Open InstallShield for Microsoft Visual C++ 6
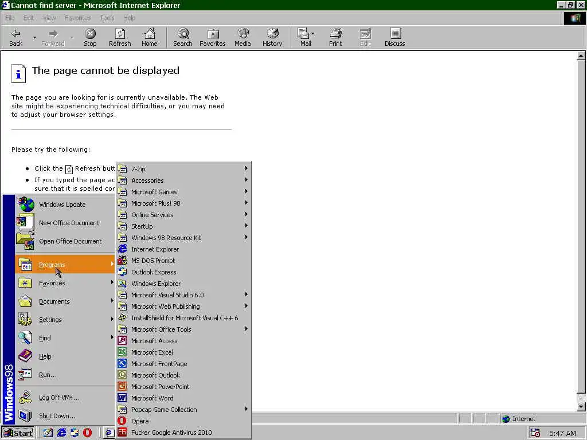 coord(183,318)
